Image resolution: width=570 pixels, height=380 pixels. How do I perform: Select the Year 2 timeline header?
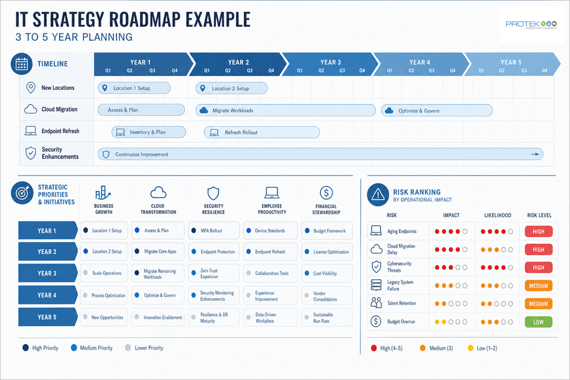[x=238, y=65]
